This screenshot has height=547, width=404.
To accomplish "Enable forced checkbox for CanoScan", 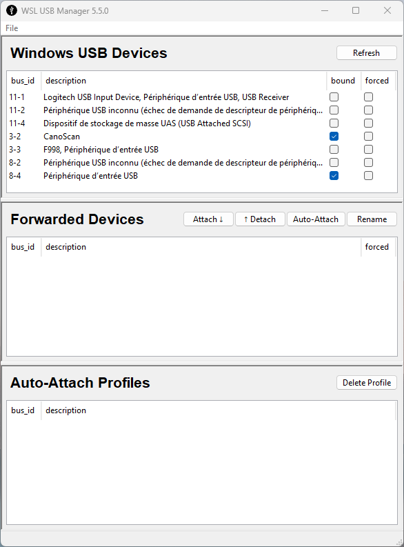I will pyautogui.click(x=368, y=137).
